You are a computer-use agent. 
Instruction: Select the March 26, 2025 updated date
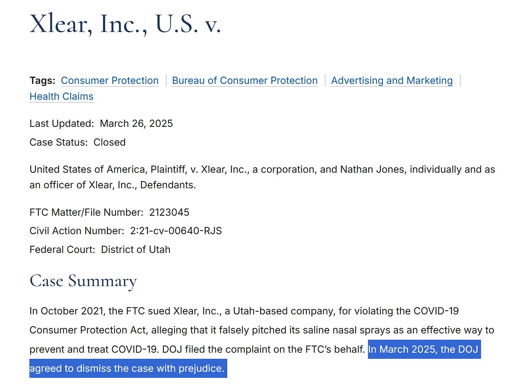click(x=136, y=124)
